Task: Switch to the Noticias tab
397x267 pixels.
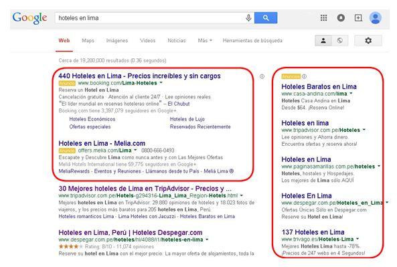Action: click(x=177, y=41)
